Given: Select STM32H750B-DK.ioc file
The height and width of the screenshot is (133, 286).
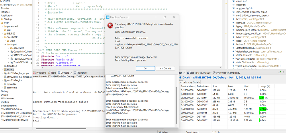Looking at the screenshot, I should (12, 109).
